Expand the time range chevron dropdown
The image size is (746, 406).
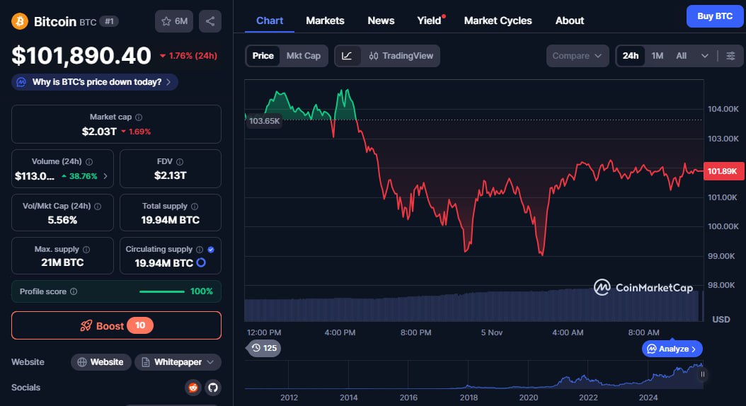pos(705,56)
